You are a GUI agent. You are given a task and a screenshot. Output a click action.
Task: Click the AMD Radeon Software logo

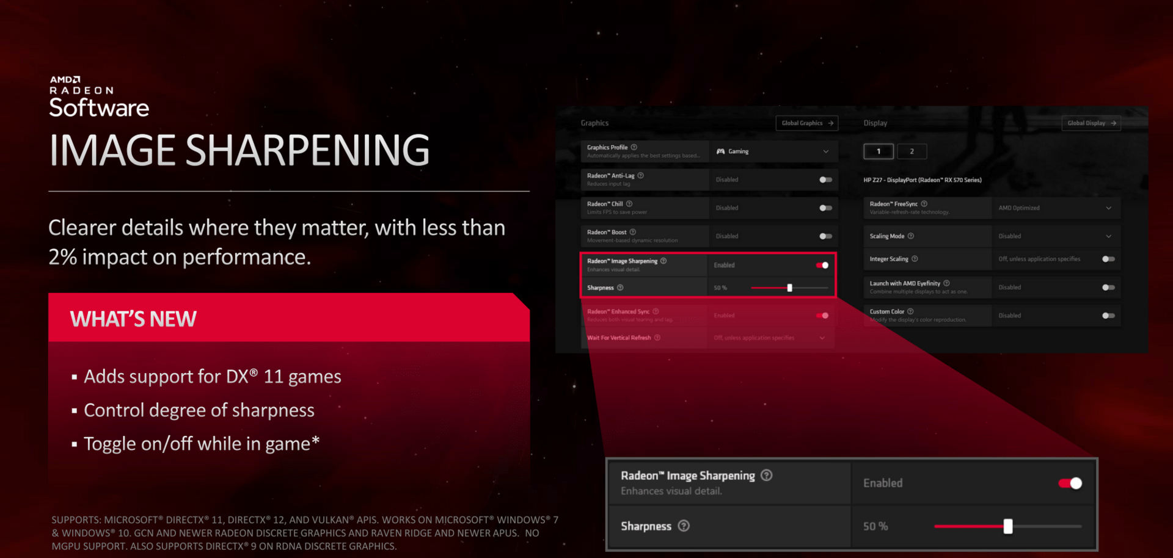[x=99, y=97]
